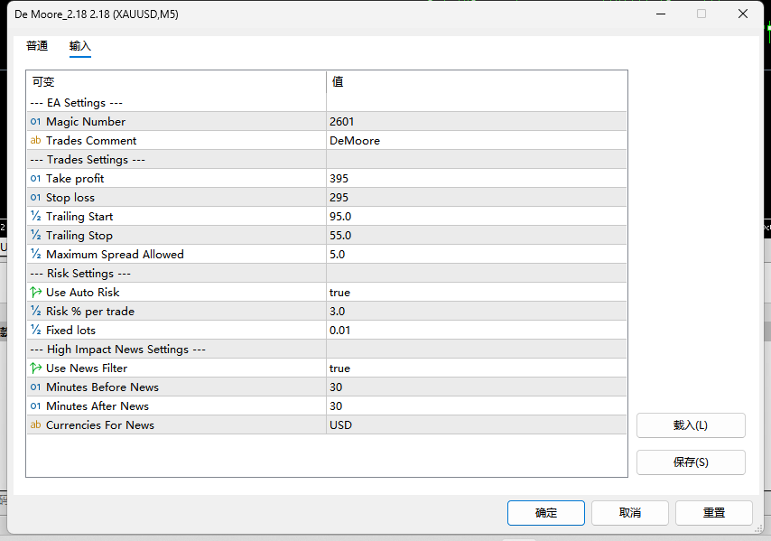The image size is (771, 541).
Task: Load a preset with 载入(L) button
Action: [x=691, y=425]
